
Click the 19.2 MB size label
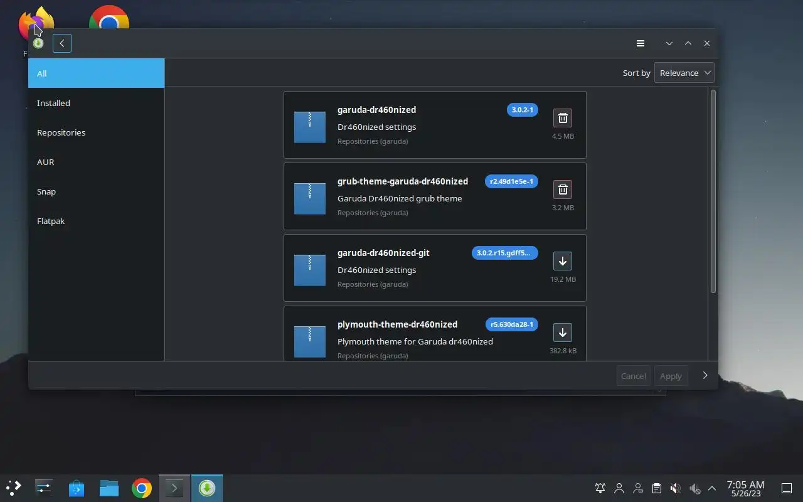[x=563, y=279]
